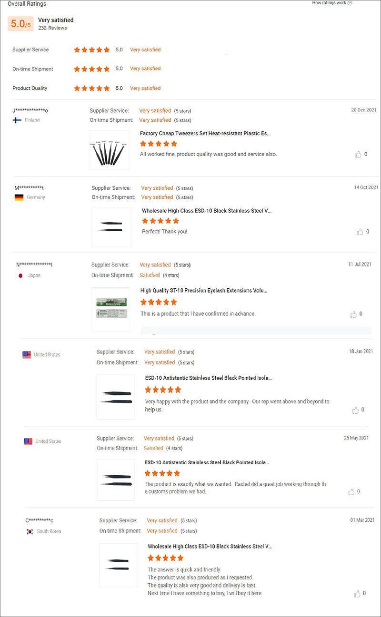The height and width of the screenshot is (617, 381).
Task: Open Wholesale High Class ESD-10 link in Germany review
Action: [207, 210]
